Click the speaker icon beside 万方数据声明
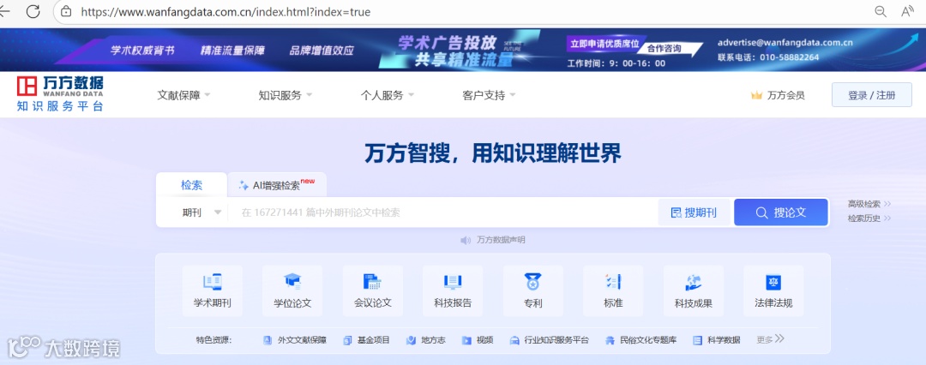The height and width of the screenshot is (365, 926). (x=466, y=241)
